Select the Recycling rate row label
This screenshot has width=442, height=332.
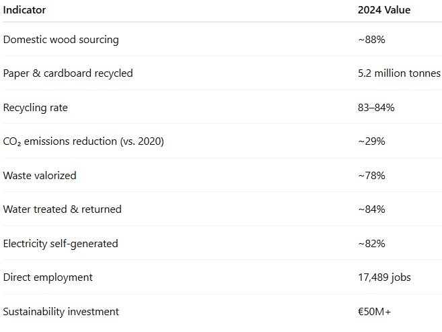pyautogui.click(x=35, y=107)
